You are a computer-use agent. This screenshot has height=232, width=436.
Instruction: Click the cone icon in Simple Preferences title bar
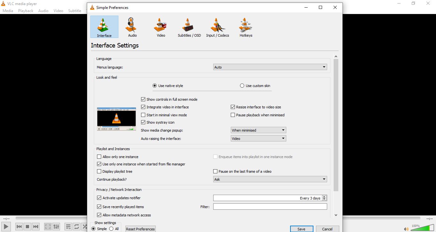tap(92, 7)
